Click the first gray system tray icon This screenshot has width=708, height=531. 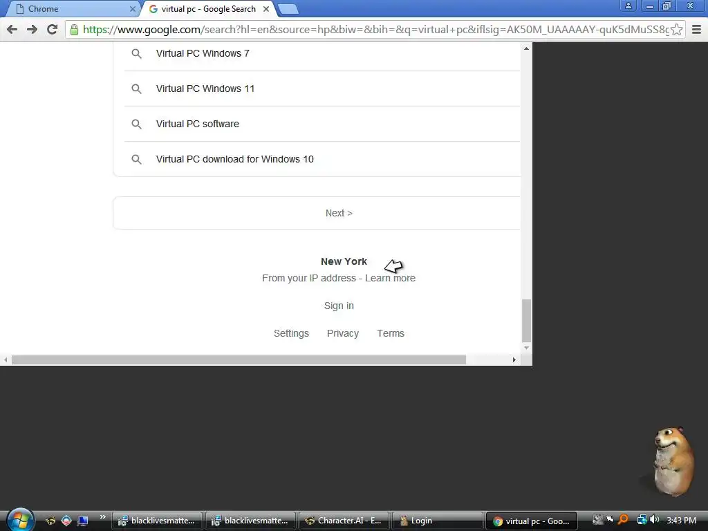pyautogui.click(x=598, y=520)
